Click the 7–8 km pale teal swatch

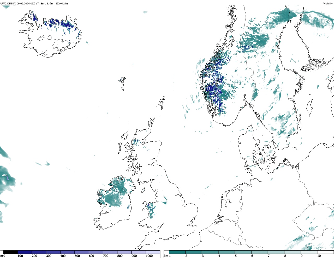pos(276,252)
